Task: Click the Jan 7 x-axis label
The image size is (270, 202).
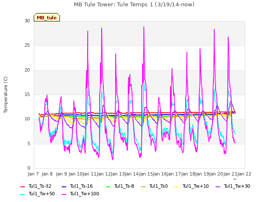Action: (33, 174)
